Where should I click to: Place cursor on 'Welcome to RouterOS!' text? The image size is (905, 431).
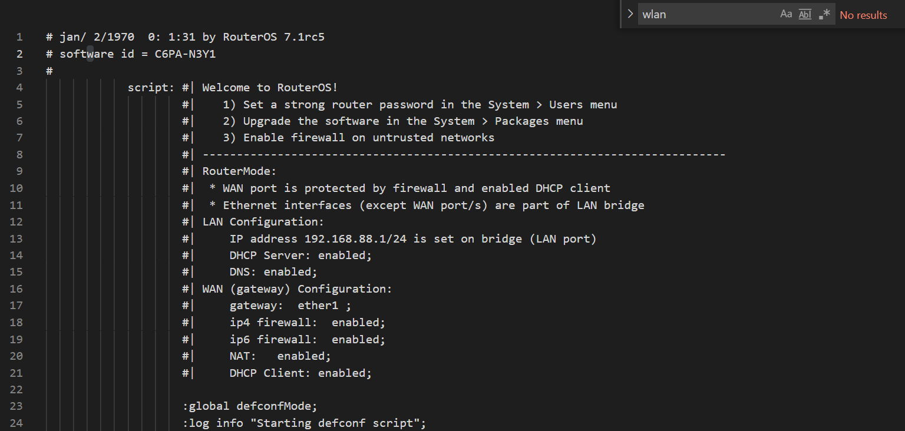pyautogui.click(x=270, y=88)
